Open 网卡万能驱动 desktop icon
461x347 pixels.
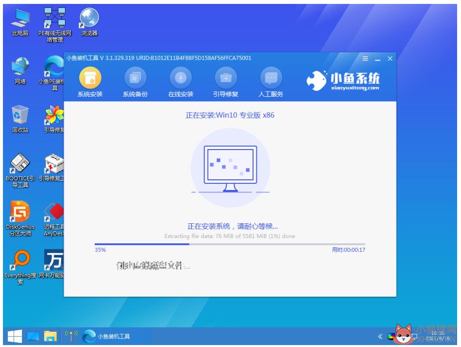tap(51, 264)
